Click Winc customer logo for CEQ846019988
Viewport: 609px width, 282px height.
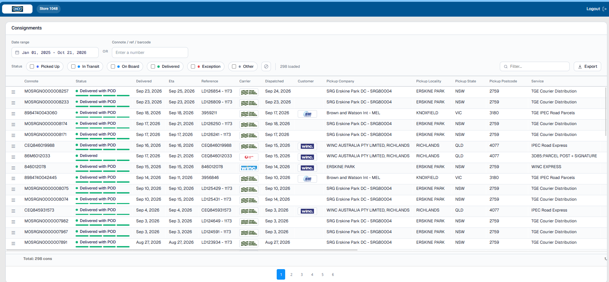coord(307,146)
